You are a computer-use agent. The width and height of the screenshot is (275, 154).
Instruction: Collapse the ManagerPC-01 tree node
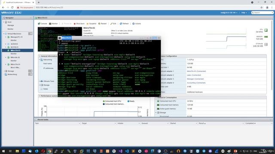tap(6, 37)
